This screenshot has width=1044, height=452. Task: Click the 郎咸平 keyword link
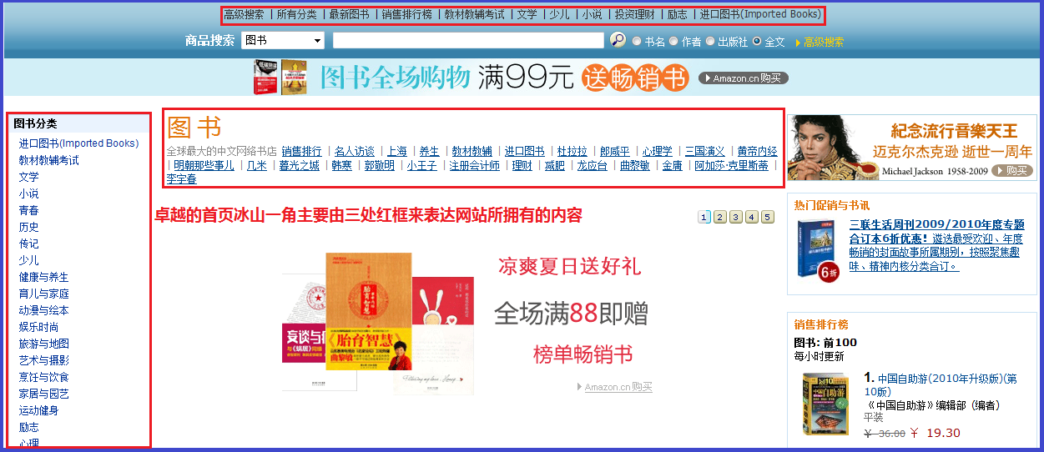pos(615,152)
